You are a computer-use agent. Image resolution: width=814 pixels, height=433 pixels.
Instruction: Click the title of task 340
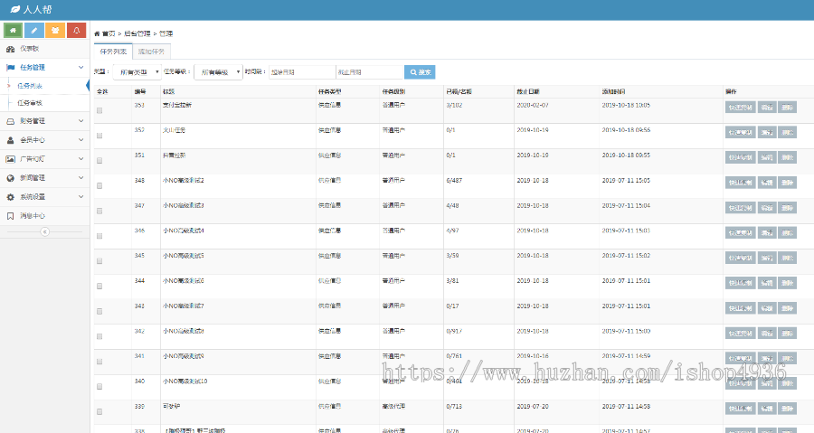tap(185, 381)
